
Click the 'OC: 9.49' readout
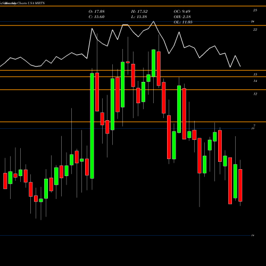click(x=182, y=12)
